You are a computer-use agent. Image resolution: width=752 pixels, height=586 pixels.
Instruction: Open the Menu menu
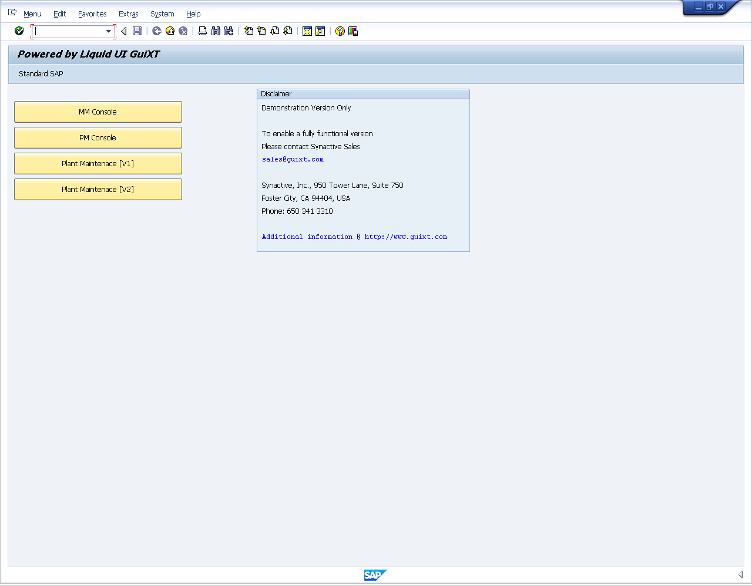click(x=32, y=14)
